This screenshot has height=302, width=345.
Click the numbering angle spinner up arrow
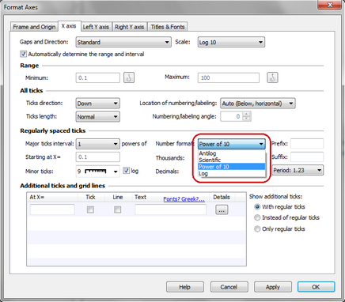tap(246, 114)
